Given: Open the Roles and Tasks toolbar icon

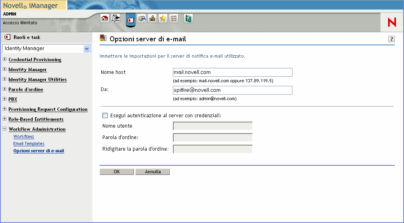Looking at the screenshot, I should (x=130, y=19).
